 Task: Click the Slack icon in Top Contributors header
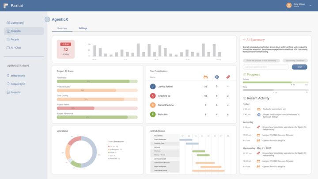(217, 77)
